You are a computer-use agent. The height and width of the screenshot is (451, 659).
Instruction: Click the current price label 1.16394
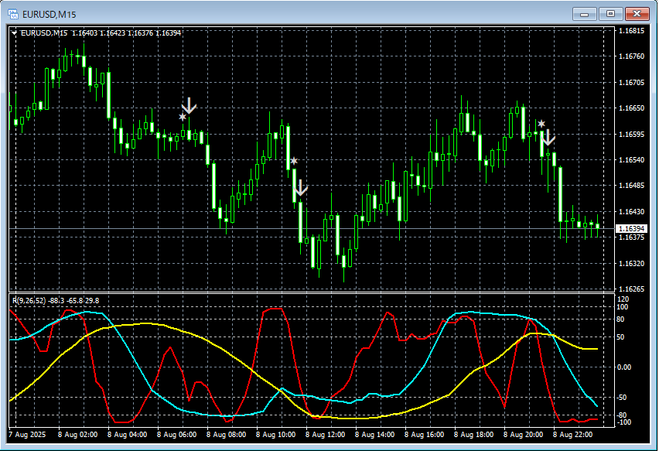(632, 229)
